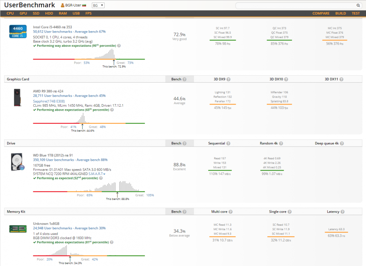Open 28,711 User benchmarks link
Viewport: 366px width, 266px height.
[x=69, y=96]
